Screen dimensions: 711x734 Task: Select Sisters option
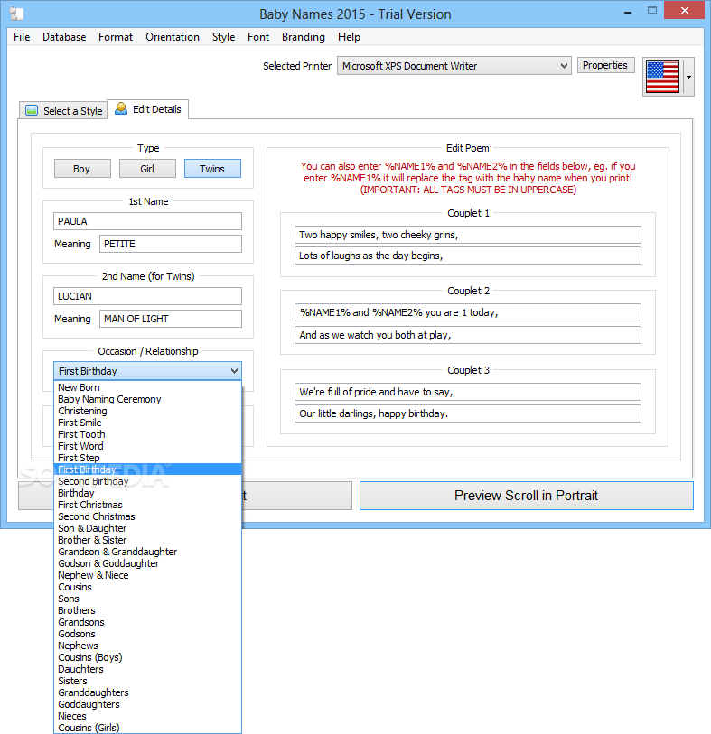click(147, 681)
